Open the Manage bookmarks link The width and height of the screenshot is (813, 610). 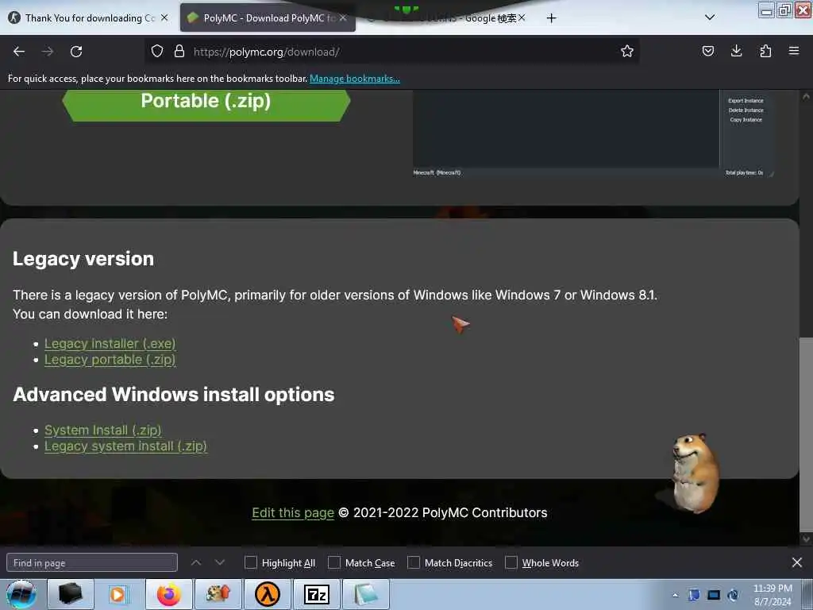[x=355, y=79]
